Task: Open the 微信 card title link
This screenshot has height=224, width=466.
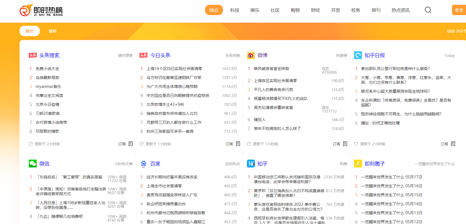Action: point(44,164)
